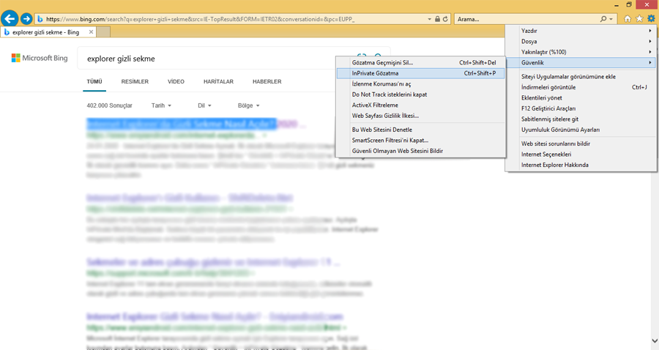Expand the Yakınlaştır (%100) submenu
This screenshot has width=659, height=350.
click(581, 52)
